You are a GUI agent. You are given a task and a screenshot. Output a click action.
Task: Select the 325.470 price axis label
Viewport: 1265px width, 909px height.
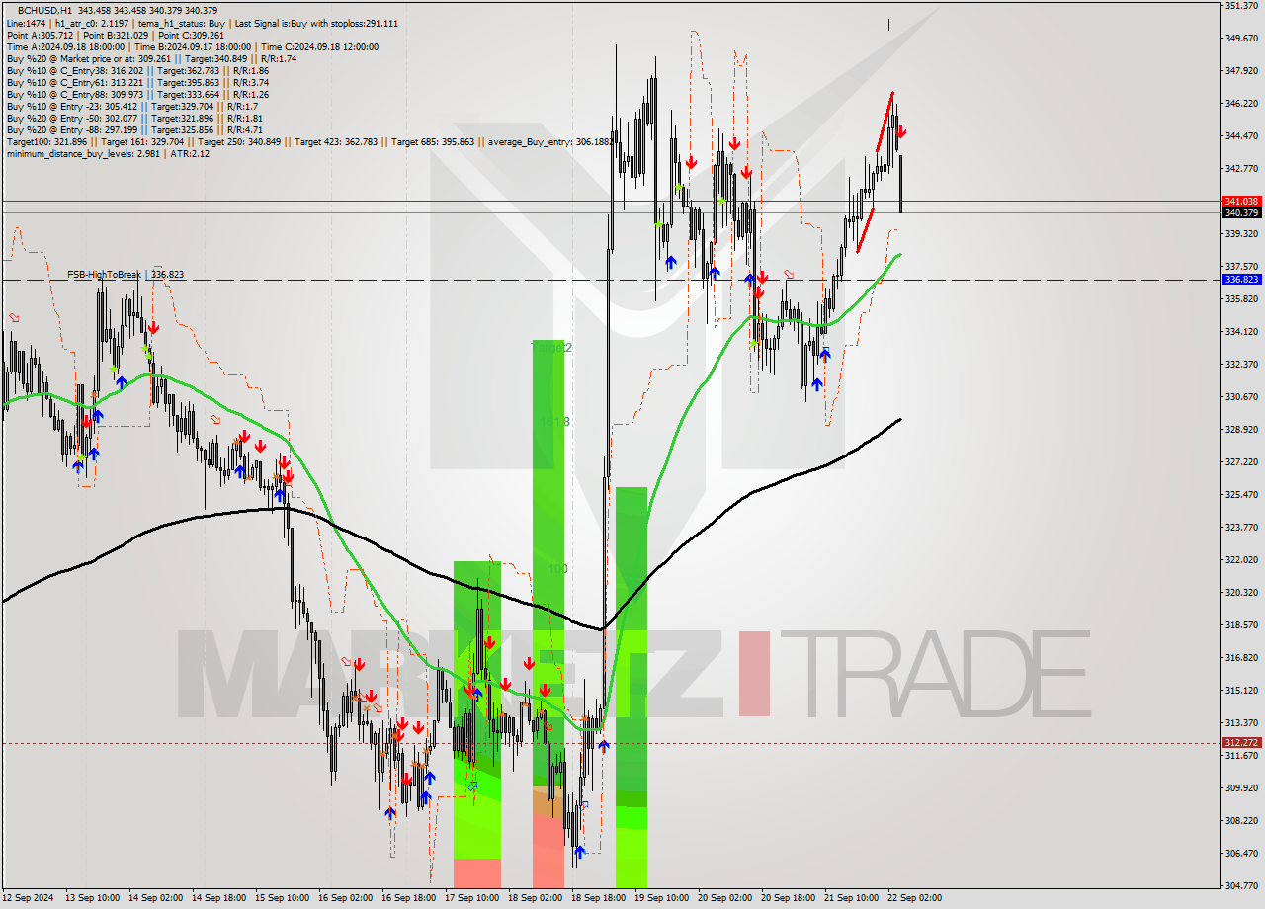coord(1241,494)
